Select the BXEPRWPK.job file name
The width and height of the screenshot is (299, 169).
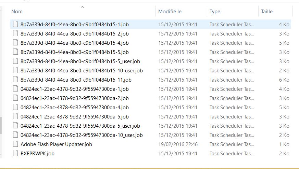(37, 154)
